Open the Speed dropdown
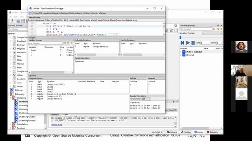252x141 pixels. click(219, 43)
